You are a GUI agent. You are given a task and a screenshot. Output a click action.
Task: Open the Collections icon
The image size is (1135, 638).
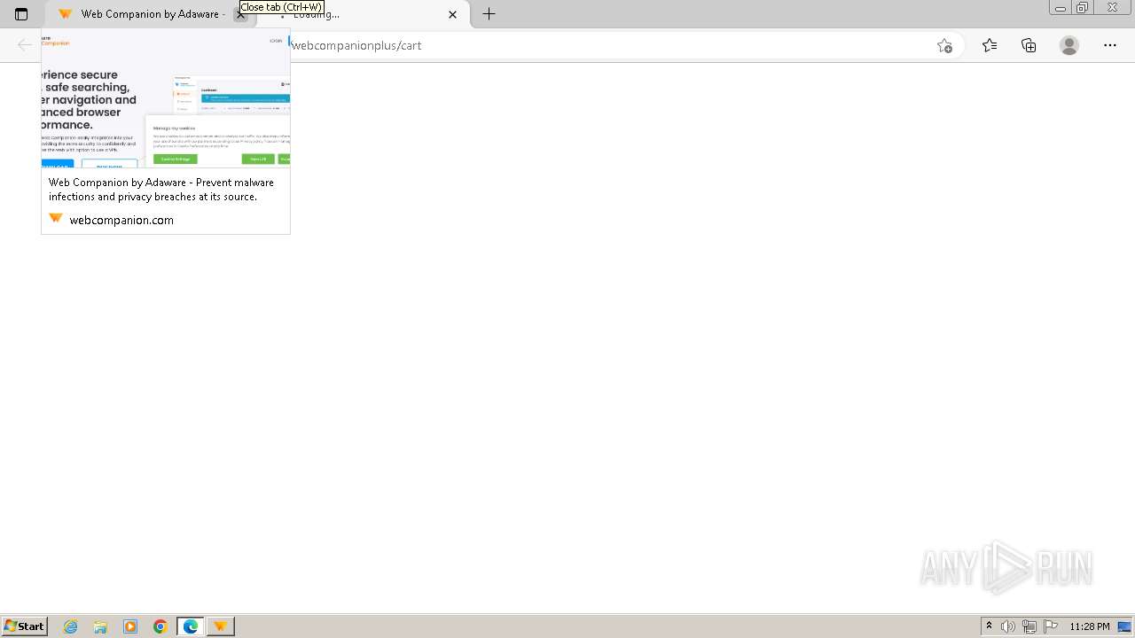click(x=1029, y=45)
